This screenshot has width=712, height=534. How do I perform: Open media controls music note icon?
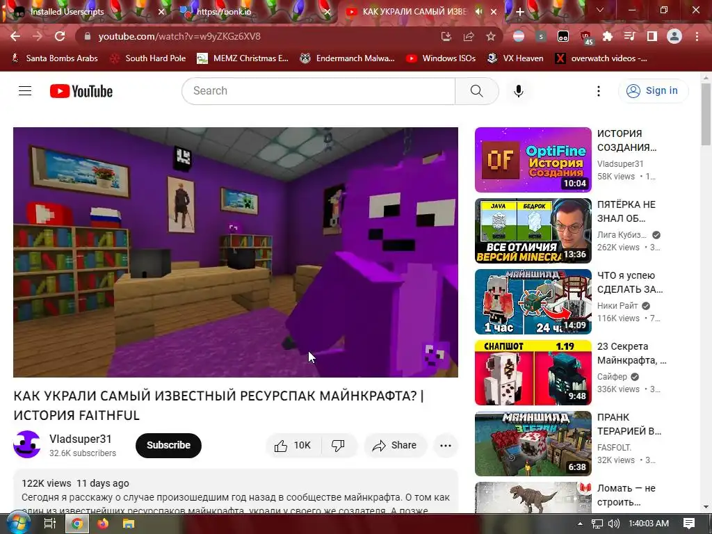(630, 36)
